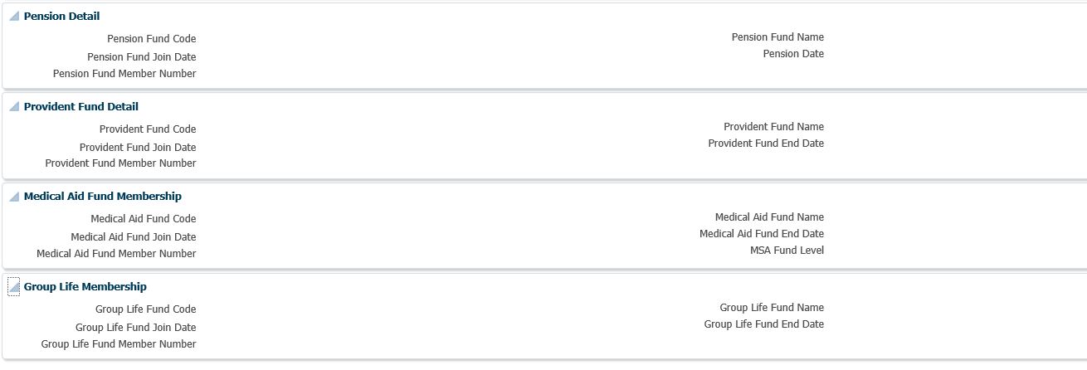Click the Group Life Membership heading
Screen dimensions: 1087x370
click(85, 287)
